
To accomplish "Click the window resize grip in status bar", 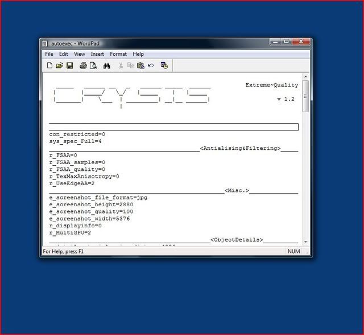I will 308,252.
